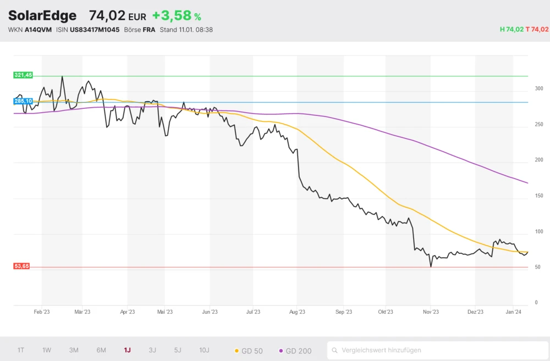
Task: Switch chart to the 1W range
Action: coord(47,350)
